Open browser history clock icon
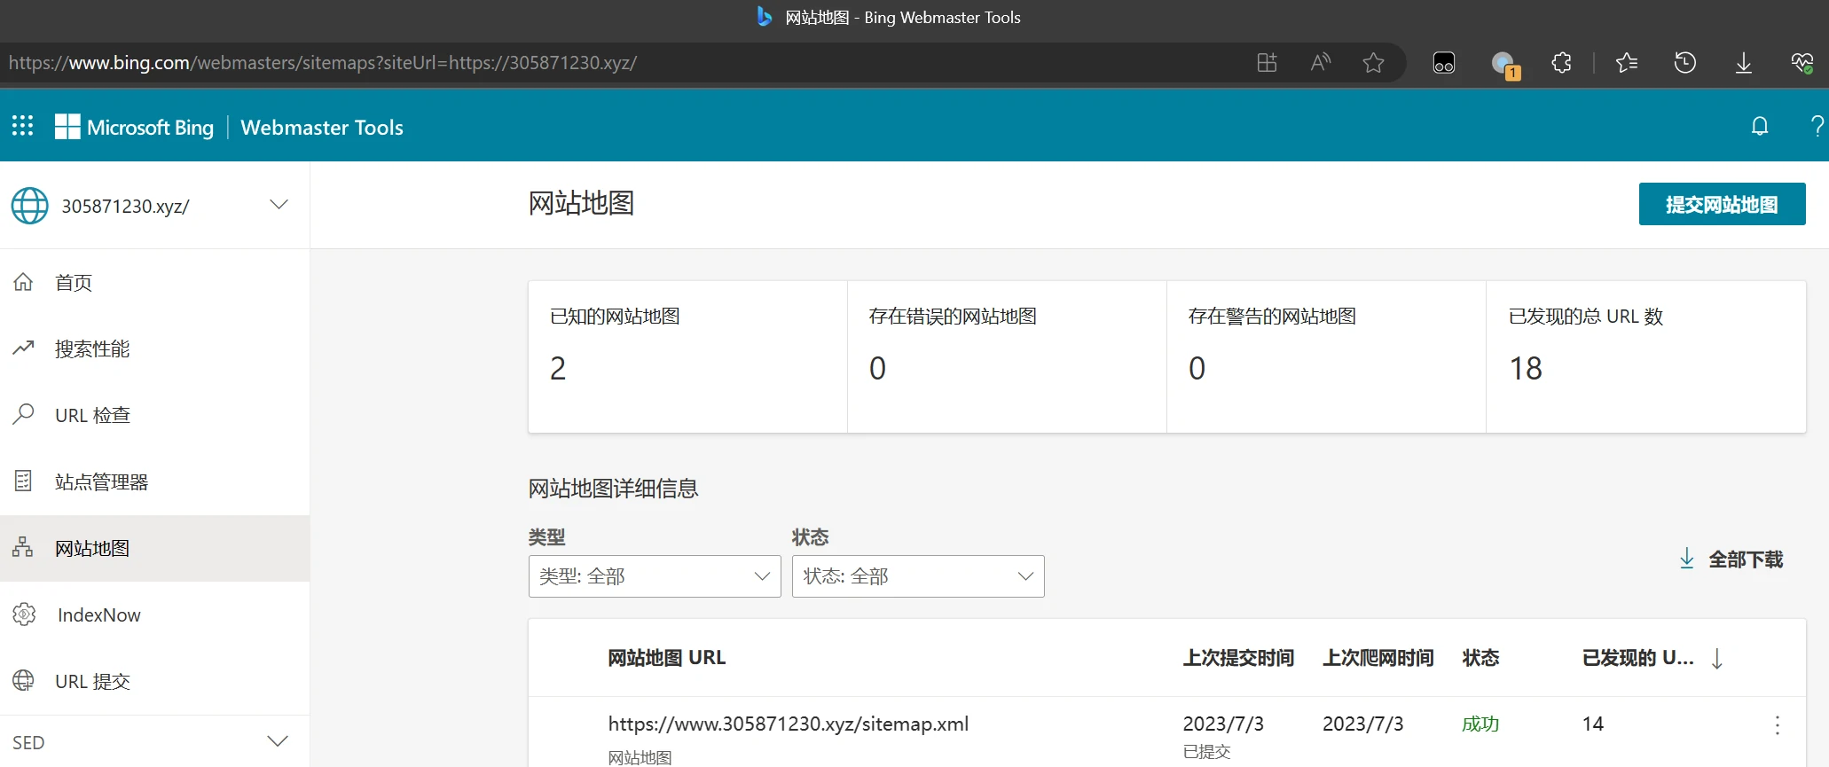The width and height of the screenshot is (1829, 767). 1684,63
